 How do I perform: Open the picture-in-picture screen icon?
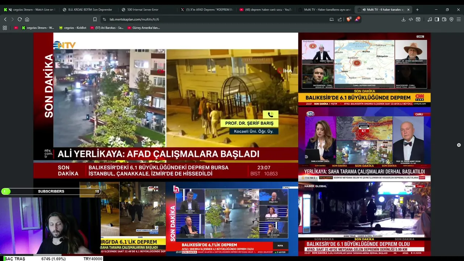click(331, 19)
